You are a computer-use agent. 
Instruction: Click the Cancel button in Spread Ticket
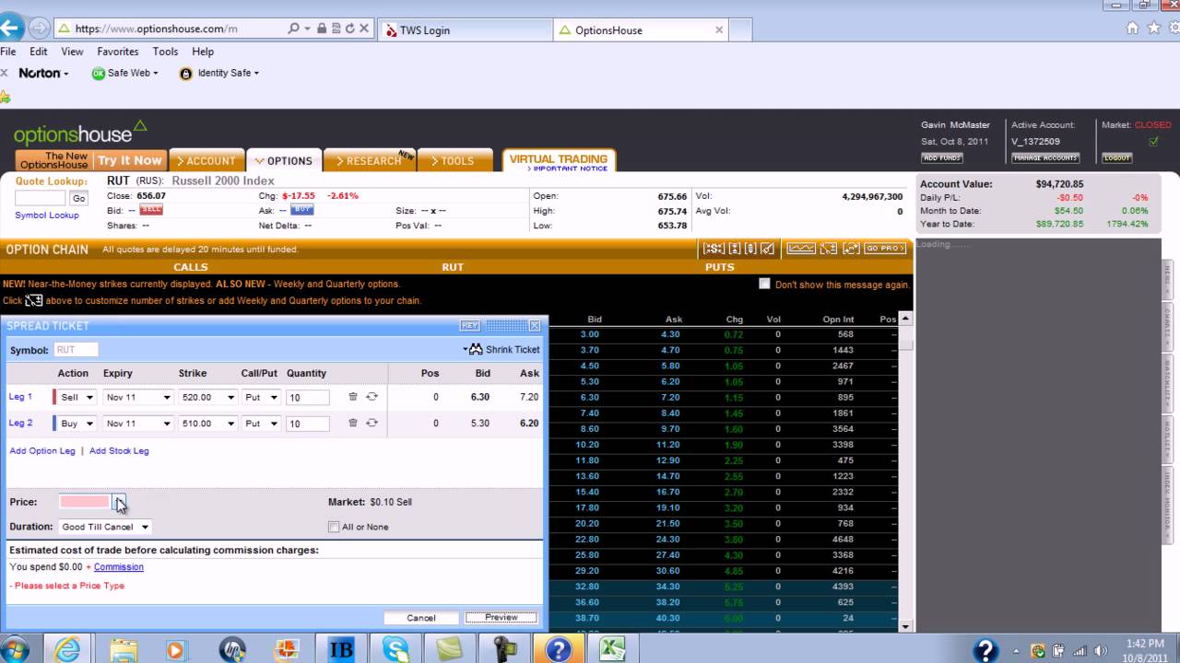(x=421, y=617)
